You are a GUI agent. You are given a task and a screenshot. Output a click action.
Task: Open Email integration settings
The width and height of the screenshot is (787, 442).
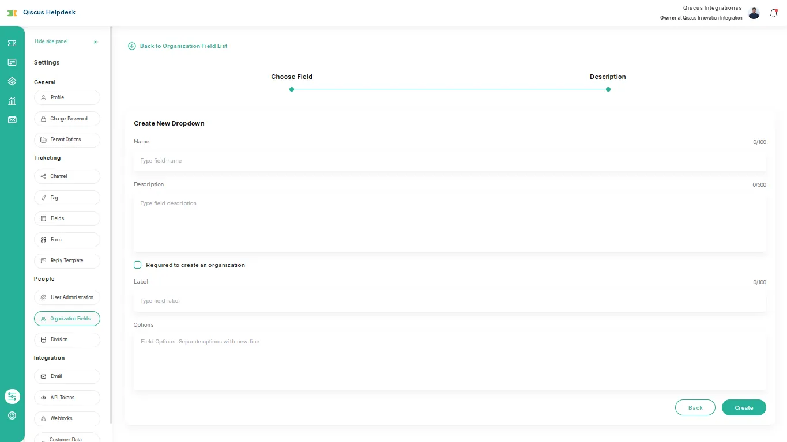point(67,376)
